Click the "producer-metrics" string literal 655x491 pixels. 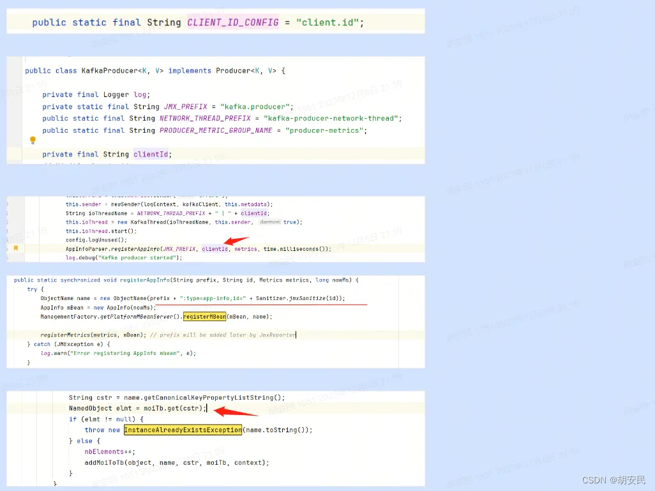coord(324,130)
